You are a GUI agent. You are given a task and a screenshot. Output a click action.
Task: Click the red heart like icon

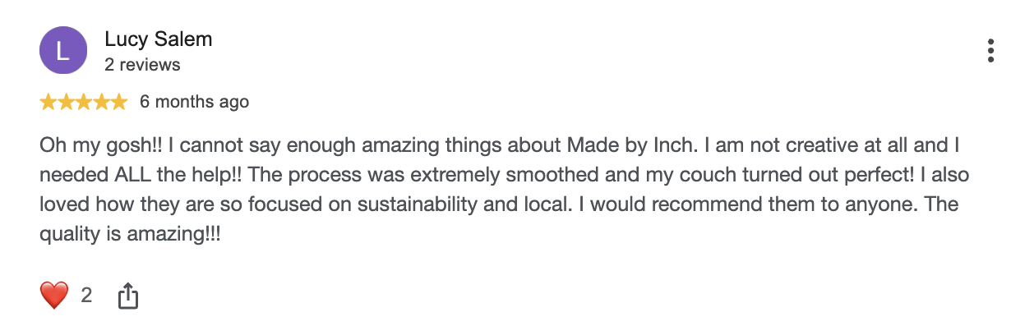click(54, 296)
